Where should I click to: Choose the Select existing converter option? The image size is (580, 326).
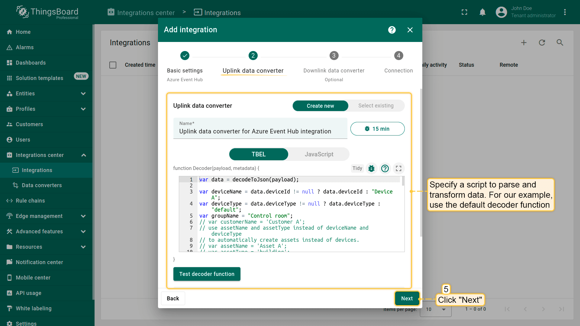(x=375, y=106)
